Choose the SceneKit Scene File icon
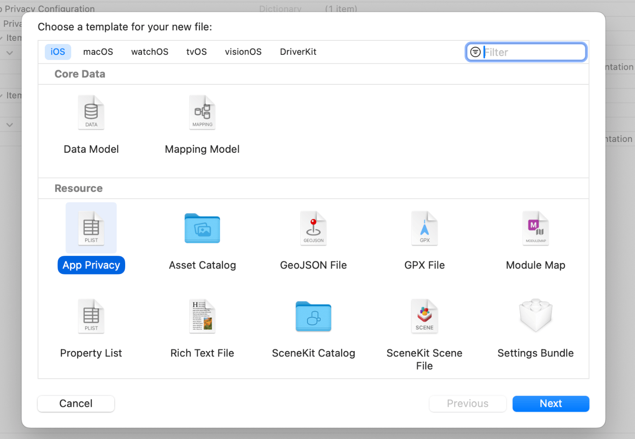The height and width of the screenshot is (439, 635). [x=425, y=316]
